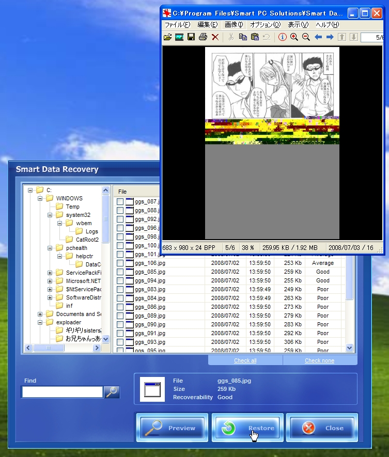Screen dimensions: 389x457
Task: Collapse the wbem tree node
Action: pos(60,223)
